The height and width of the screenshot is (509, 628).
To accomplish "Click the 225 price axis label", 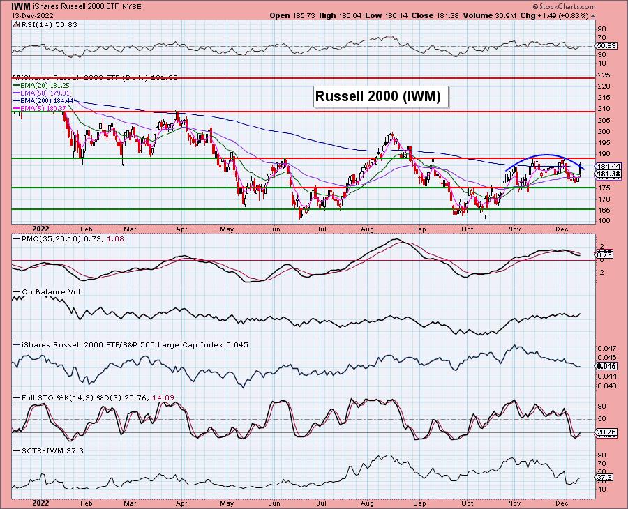I will click(604, 75).
